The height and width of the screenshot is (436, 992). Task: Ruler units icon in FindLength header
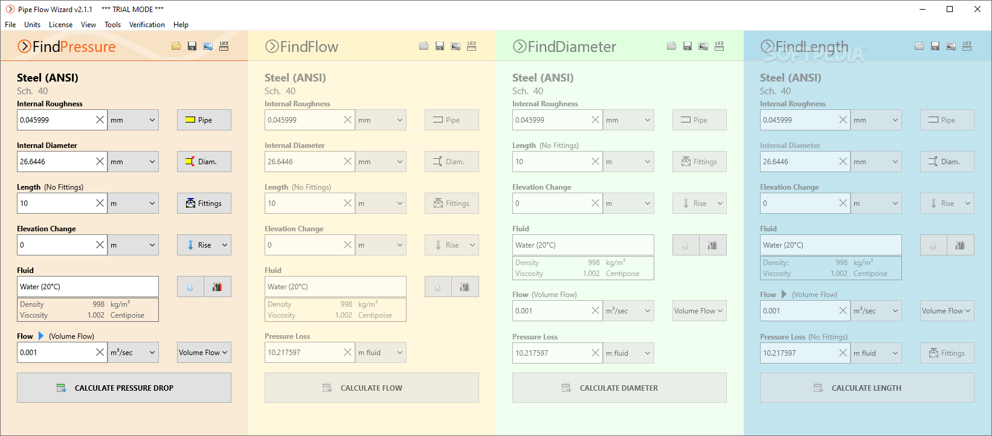967,46
